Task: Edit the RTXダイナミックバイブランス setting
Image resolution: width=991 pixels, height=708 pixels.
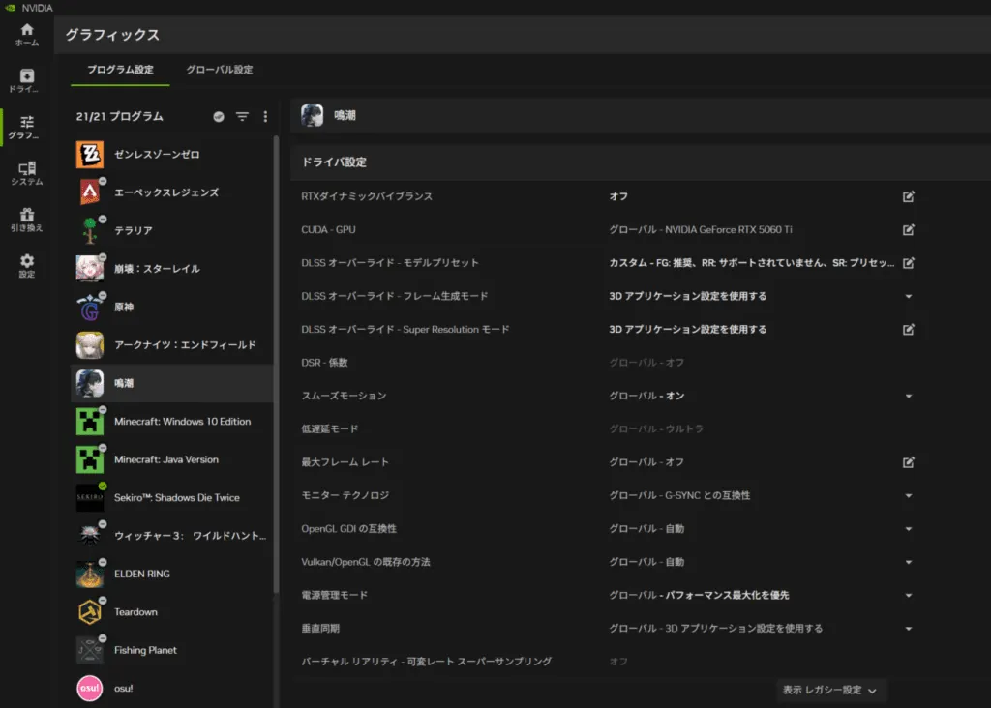Action: pos(908,196)
